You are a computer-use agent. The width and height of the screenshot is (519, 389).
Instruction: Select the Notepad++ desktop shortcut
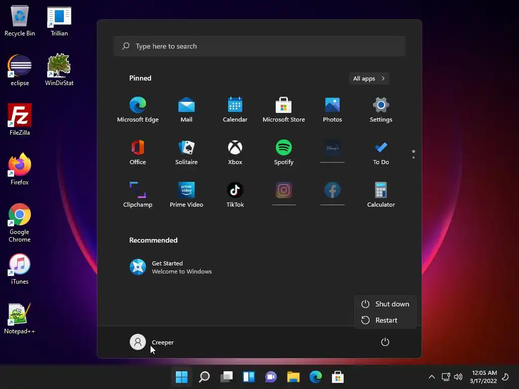(20, 318)
